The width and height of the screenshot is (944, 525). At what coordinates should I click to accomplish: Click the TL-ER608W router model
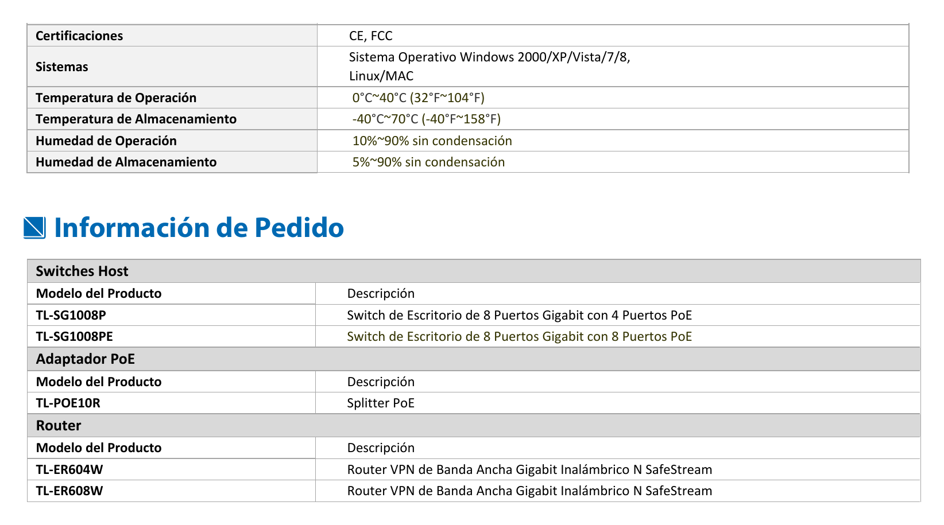pos(69,491)
